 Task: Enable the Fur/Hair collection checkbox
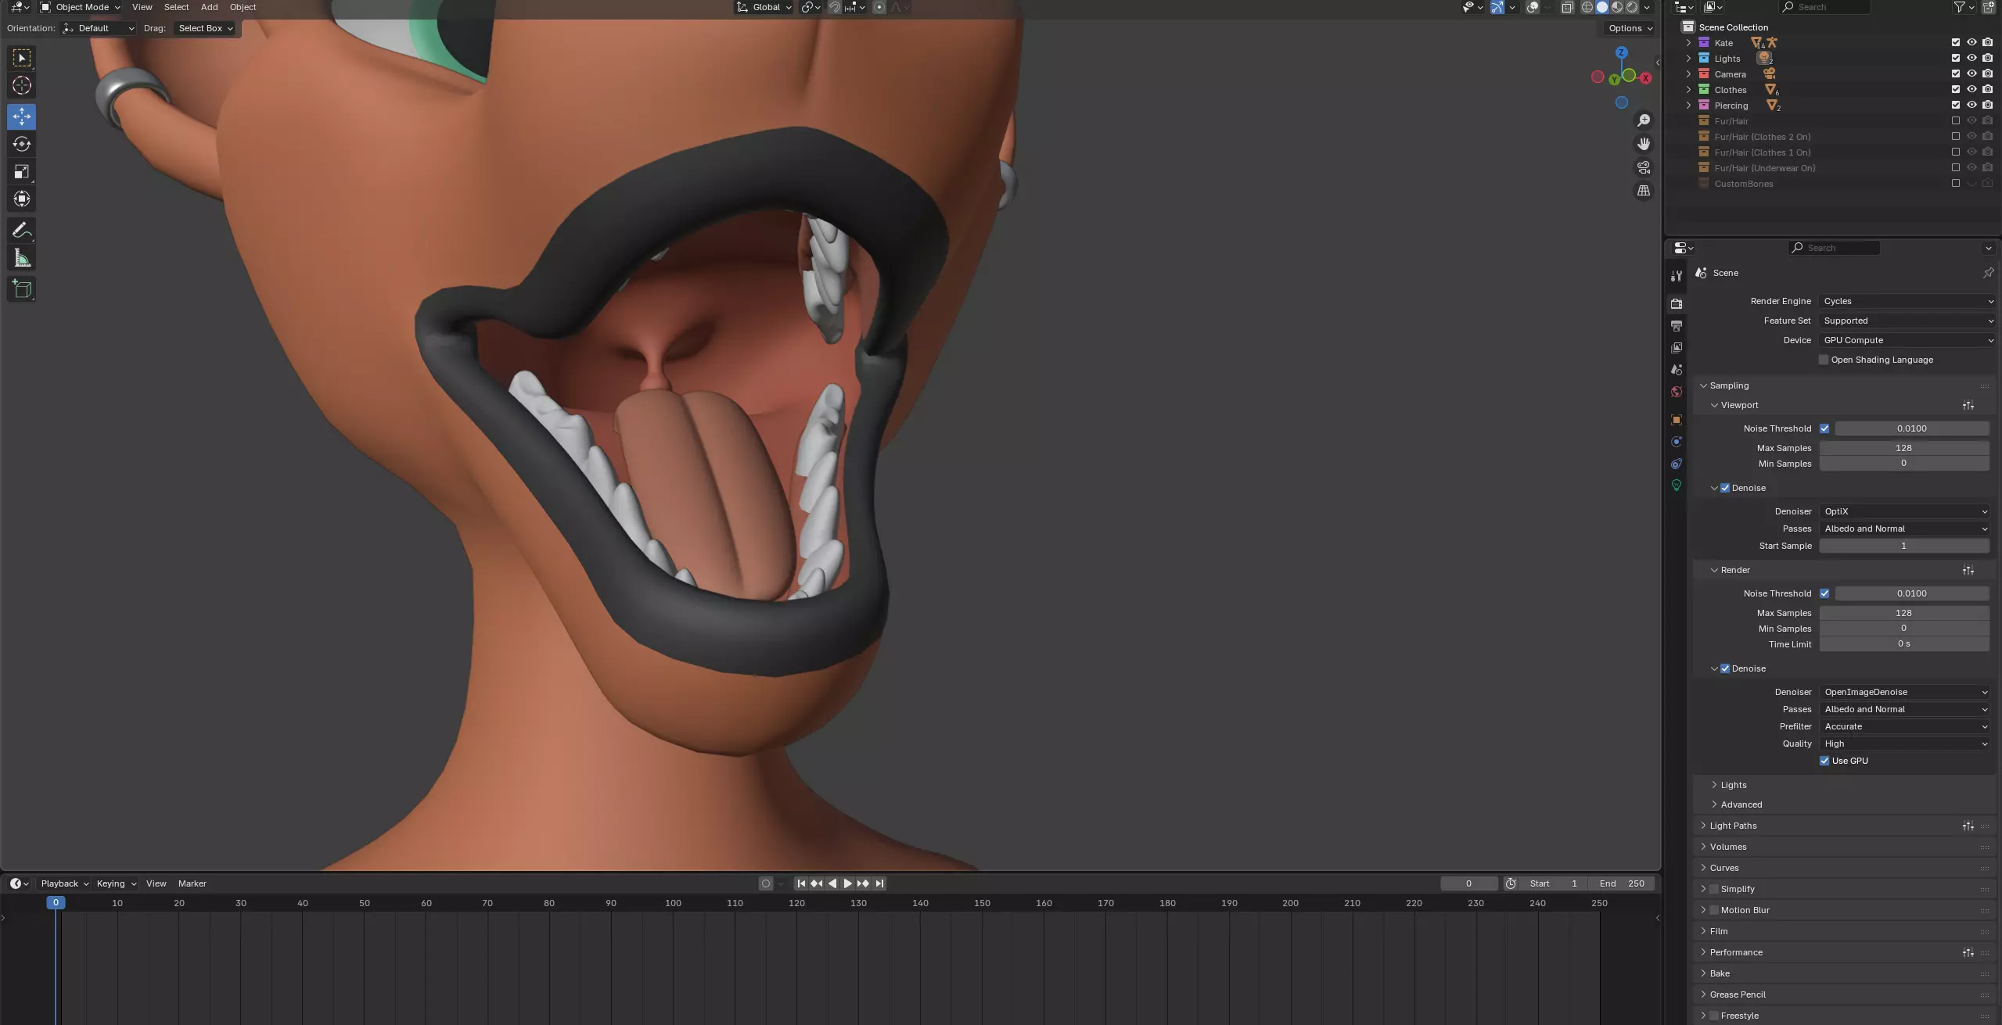click(1956, 120)
